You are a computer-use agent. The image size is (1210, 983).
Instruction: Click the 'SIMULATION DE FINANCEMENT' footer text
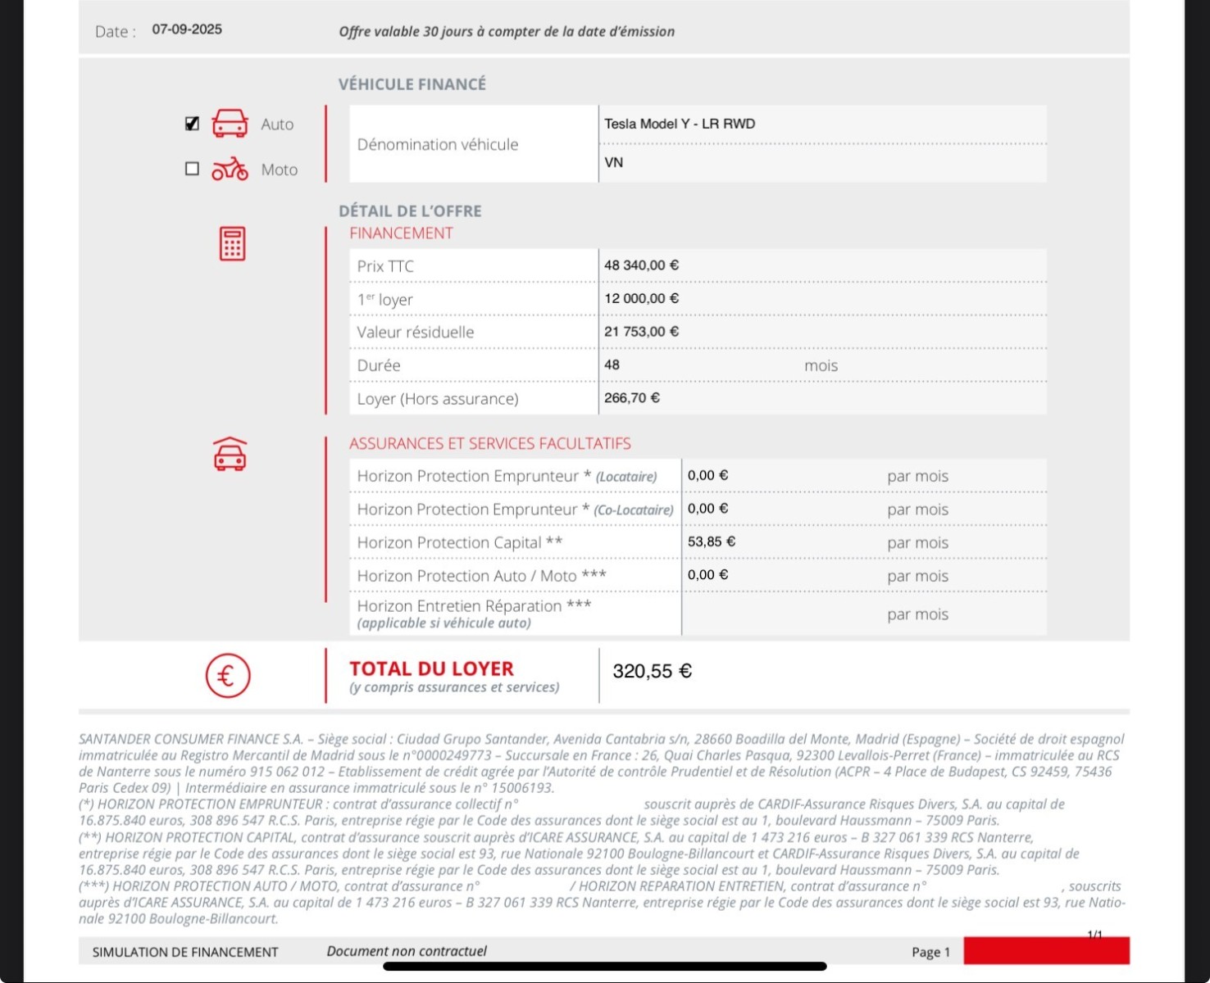point(185,952)
